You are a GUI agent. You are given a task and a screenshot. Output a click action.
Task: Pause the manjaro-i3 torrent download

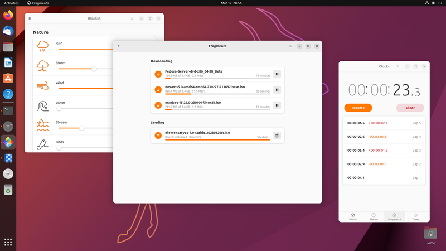pyautogui.click(x=277, y=105)
